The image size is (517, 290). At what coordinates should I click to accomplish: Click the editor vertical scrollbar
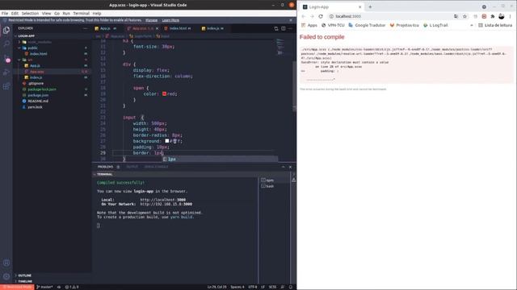[x=294, y=86]
